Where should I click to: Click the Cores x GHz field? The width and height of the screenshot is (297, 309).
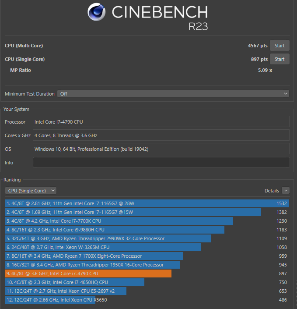(161, 135)
